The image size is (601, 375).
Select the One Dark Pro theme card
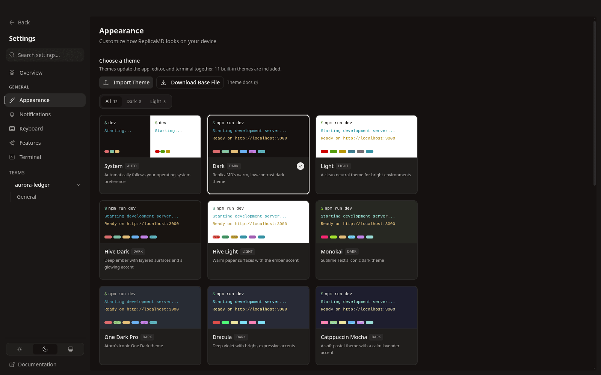coord(150,325)
